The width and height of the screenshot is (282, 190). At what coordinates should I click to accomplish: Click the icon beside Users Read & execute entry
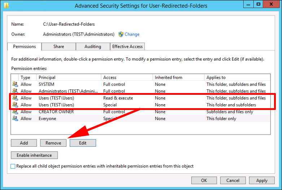coord(15,98)
